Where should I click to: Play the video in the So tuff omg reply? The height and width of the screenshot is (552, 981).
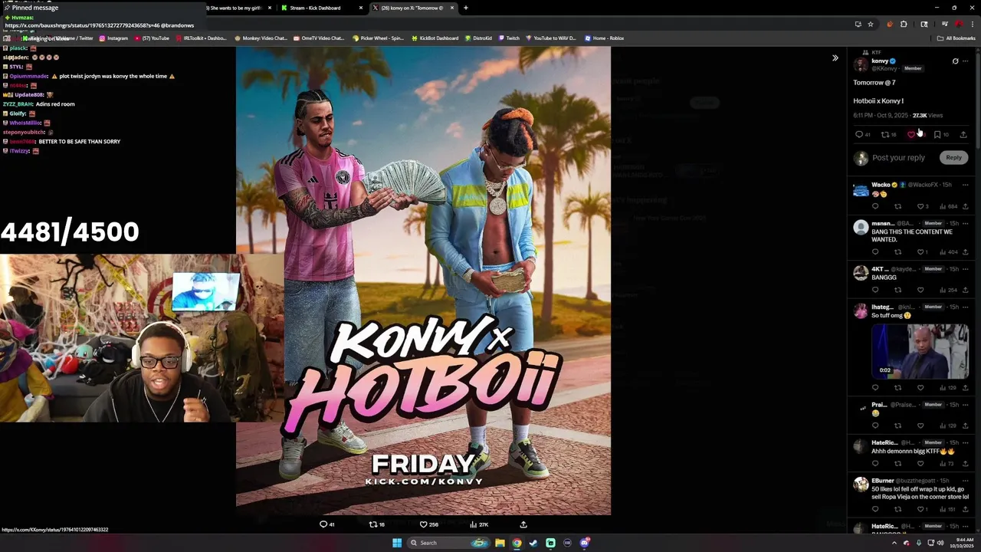[x=920, y=351]
